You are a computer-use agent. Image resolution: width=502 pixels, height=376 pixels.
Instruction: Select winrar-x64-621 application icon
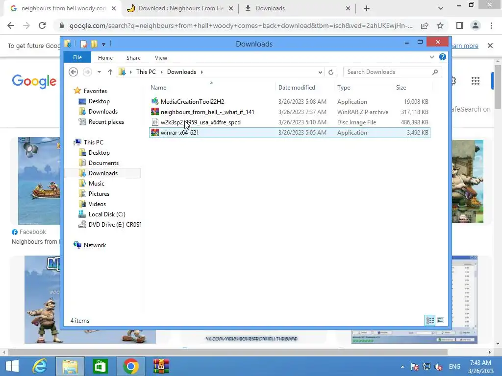pyautogui.click(x=155, y=132)
